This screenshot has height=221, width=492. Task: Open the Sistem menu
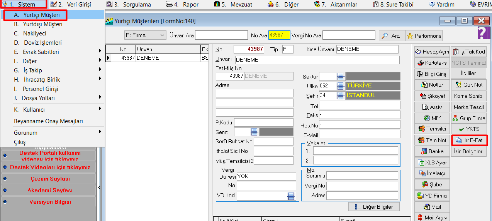coord(24,5)
